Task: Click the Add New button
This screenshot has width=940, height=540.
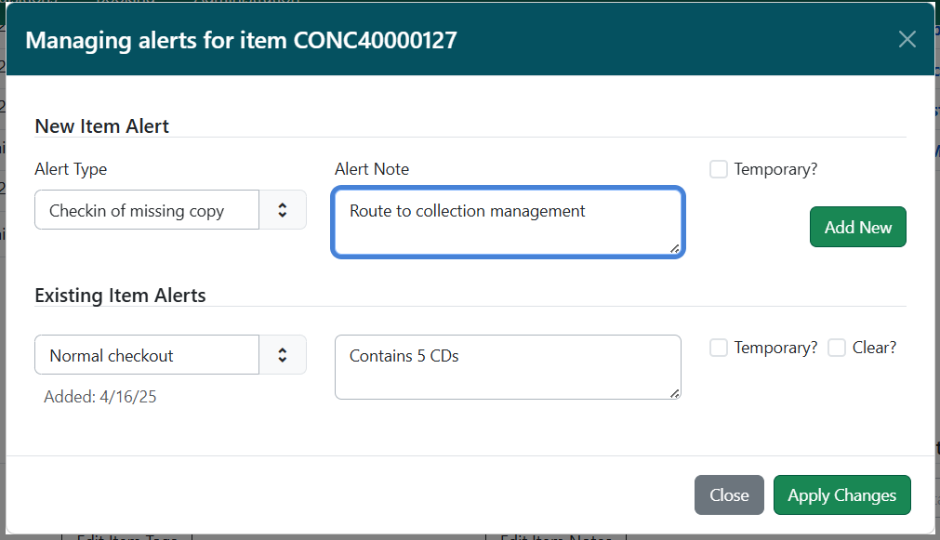Action: tap(857, 226)
